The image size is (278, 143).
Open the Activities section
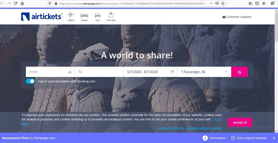tap(111, 17)
